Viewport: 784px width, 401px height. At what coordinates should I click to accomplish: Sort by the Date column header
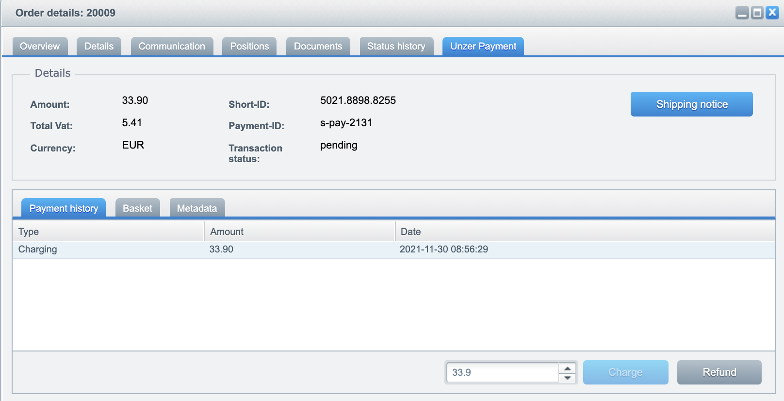(x=585, y=232)
